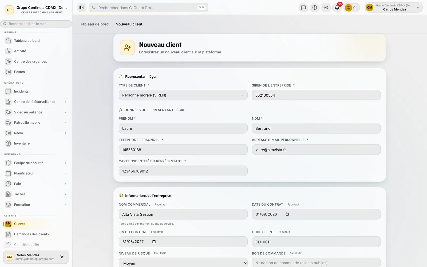Open notifications bell with 30 badge

coord(337,7)
